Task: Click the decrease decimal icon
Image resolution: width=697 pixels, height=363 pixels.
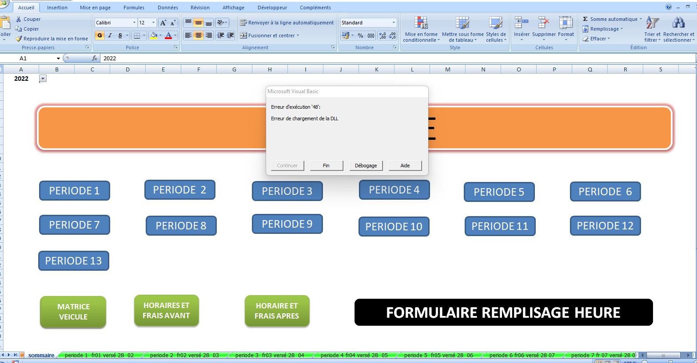Action: [392, 36]
